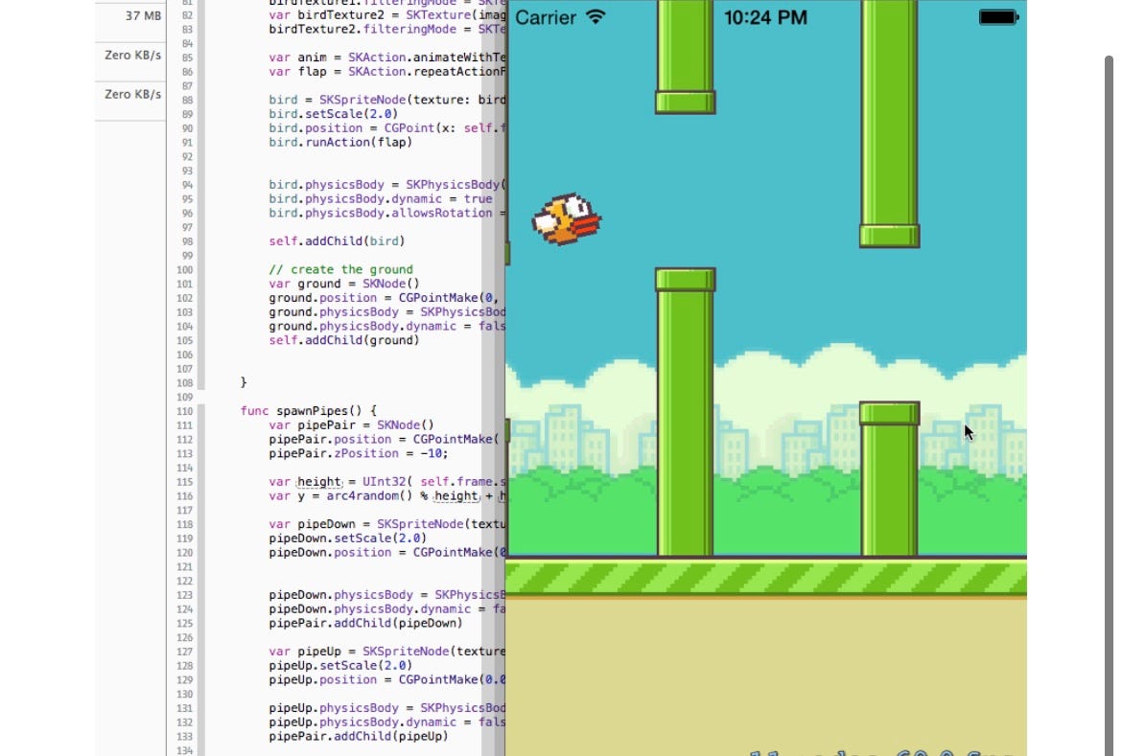Click the self.addChild(ground) line

pyautogui.click(x=344, y=340)
